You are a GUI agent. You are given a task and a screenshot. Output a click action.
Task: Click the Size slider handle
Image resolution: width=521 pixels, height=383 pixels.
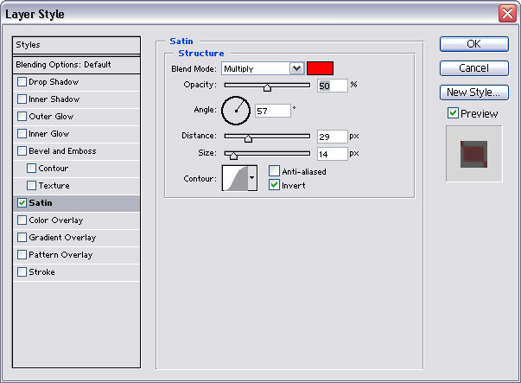pos(233,156)
